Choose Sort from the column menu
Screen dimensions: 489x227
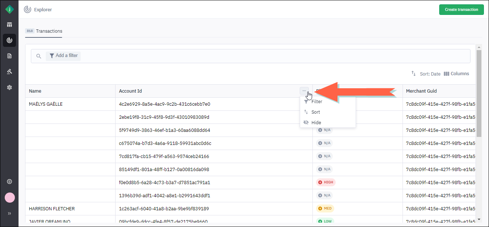coord(315,112)
